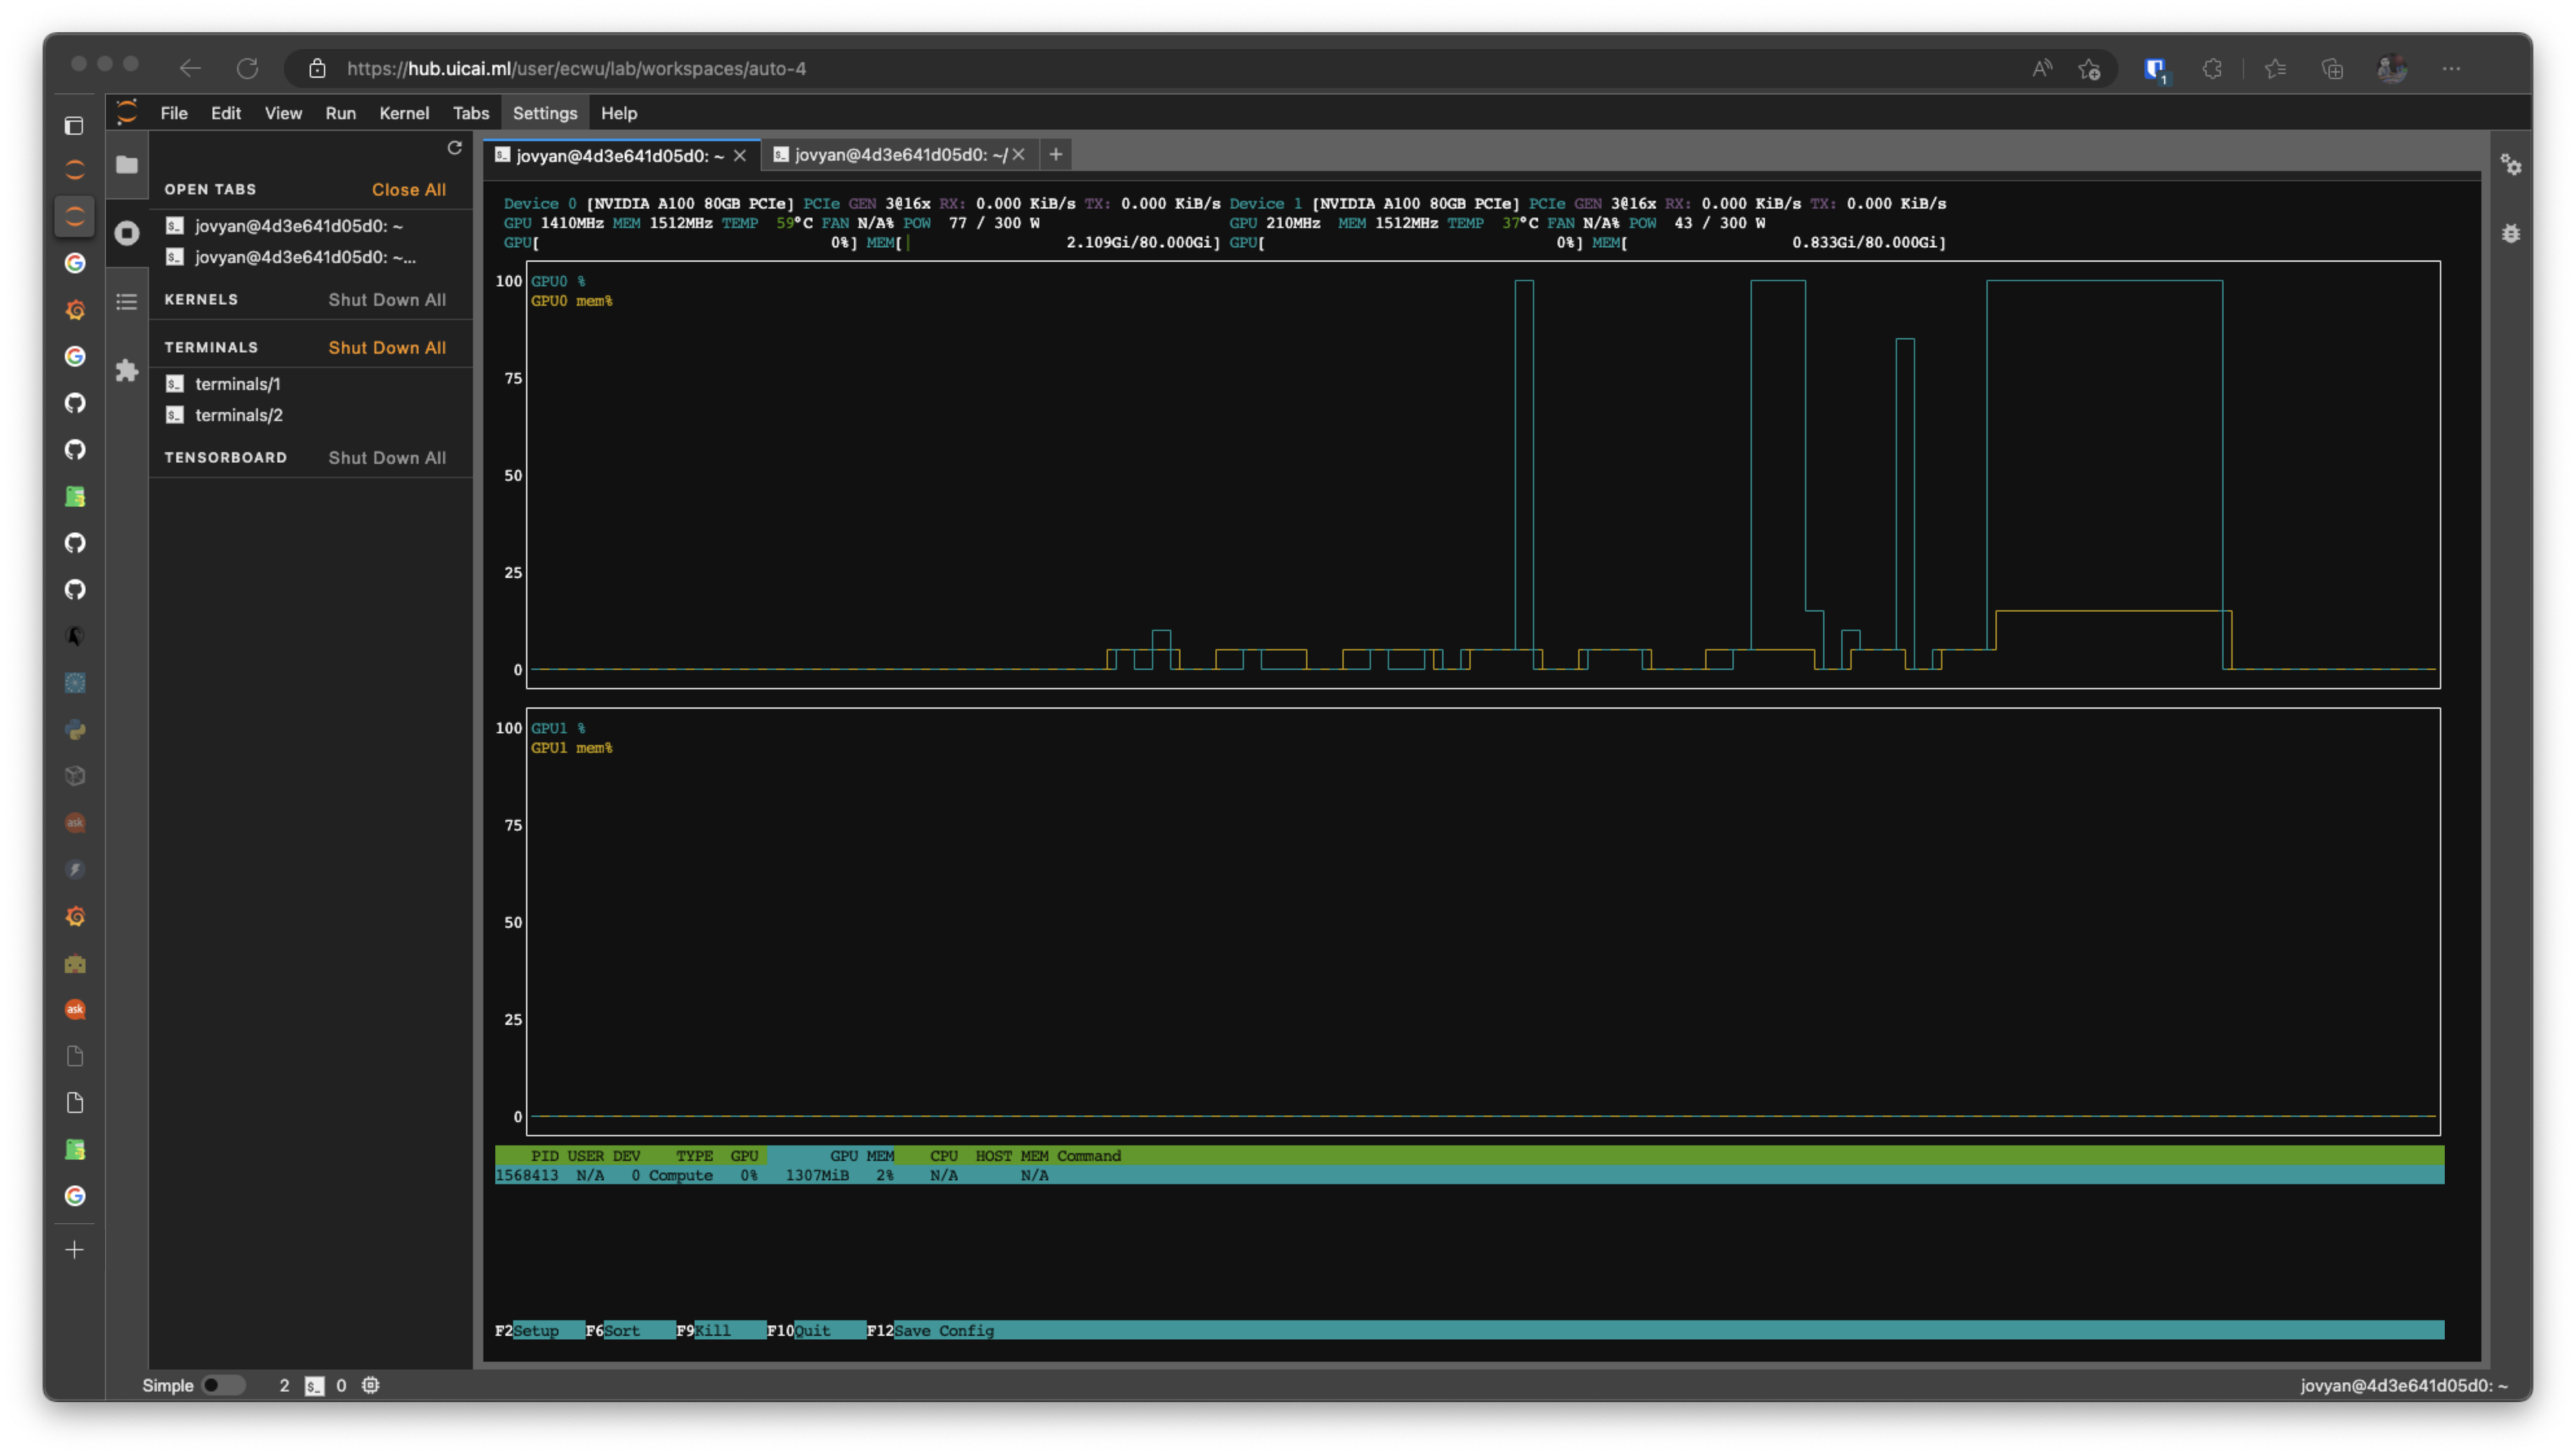Screen dimensions: 2576x1455
Task: Open browser Settings and more ellipsis
Action: click(2451, 68)
